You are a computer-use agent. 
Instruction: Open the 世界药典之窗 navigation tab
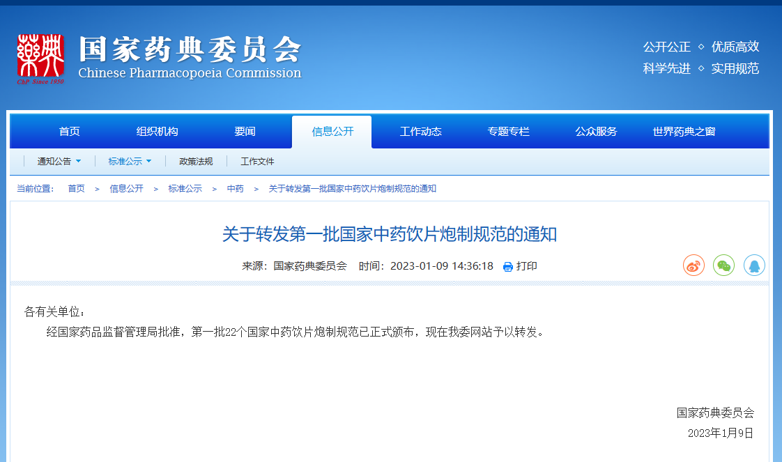[684, 132]
